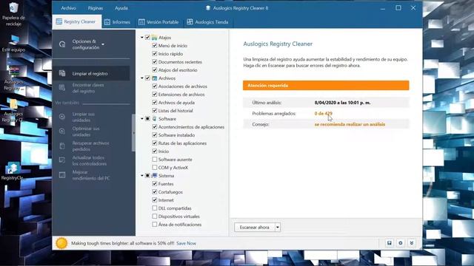Collapse the Sistema tree group
The height and width of the screenshot is (266, 474).
141,176
